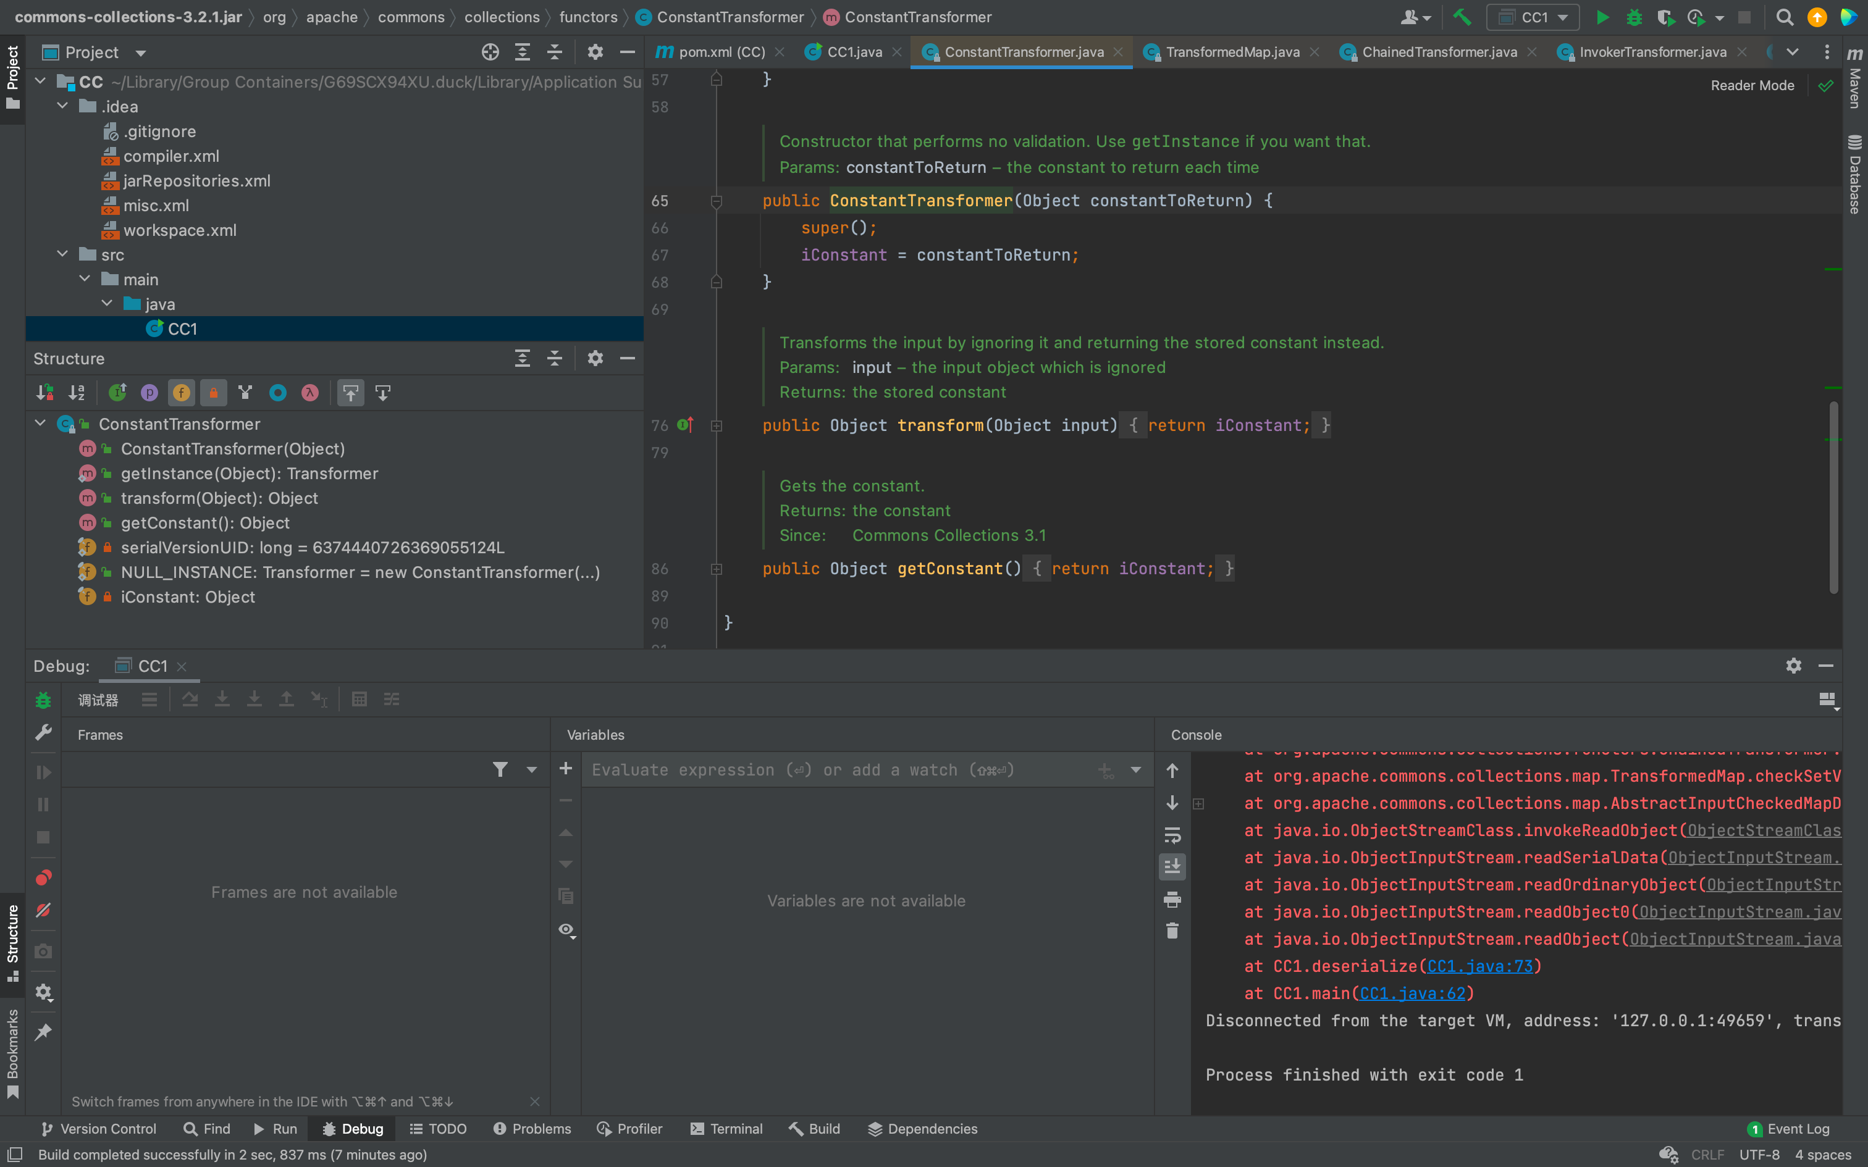1868x1167 pixels.
Task: Open CC1.java:62 link in console
Action: point(1412,993)
